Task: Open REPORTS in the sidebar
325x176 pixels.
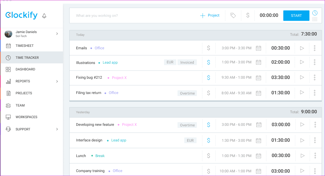Action: 23,81
